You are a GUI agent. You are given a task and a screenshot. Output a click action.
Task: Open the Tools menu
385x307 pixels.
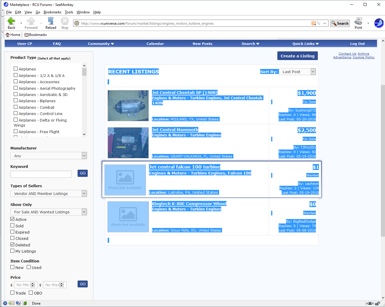[x=69, y=12]
